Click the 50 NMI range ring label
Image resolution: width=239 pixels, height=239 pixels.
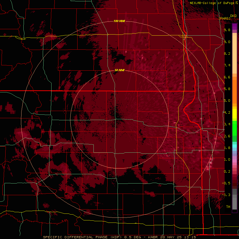pyautogui.click(x=119, y=70)
